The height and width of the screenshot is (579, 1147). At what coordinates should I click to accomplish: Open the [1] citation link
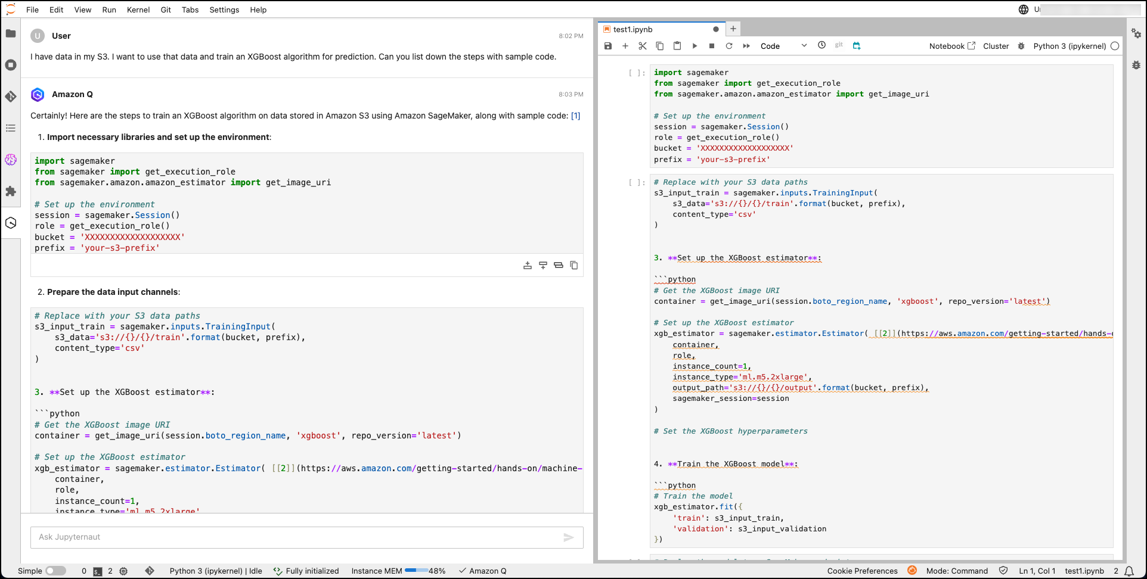(575, 116)
